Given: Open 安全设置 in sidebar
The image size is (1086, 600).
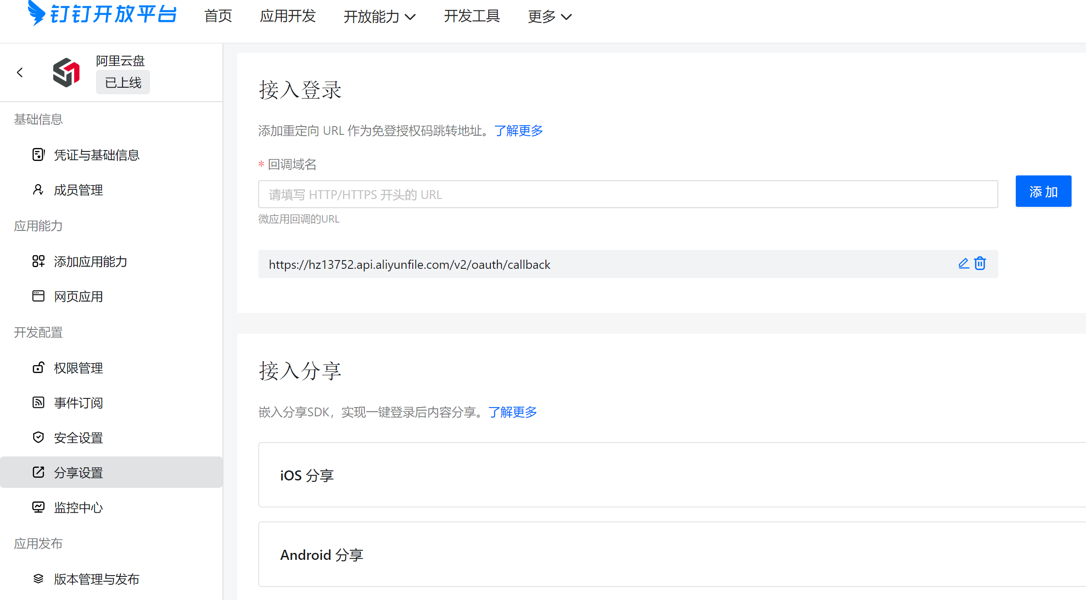Looking at the screenshot, I should (x=79, y=438).
